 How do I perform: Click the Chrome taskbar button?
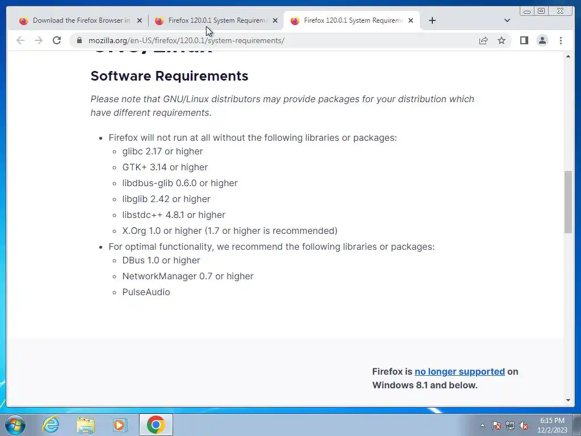[156, 425]
